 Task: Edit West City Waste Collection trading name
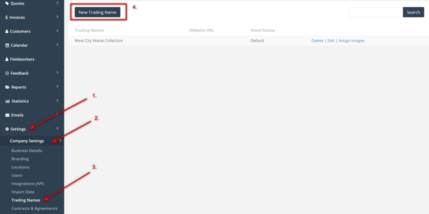[x=331, y=40]
